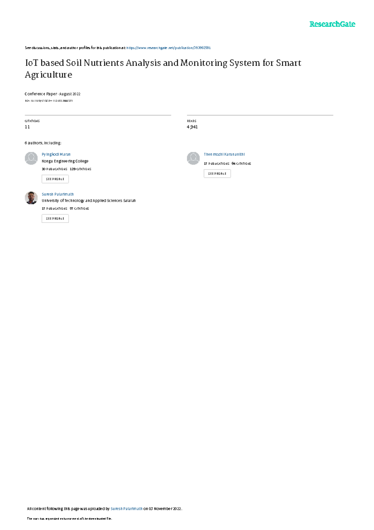
Task: Click SEE PROFILE under Thenmozhi Karunanithi
Action: 217,174
